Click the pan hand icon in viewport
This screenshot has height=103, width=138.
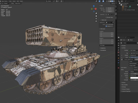coord(96,16)
